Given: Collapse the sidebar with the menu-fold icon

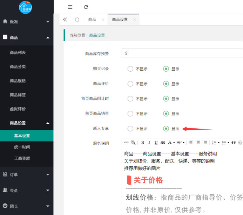Looking at the screenshot, I should click(70, 7).
